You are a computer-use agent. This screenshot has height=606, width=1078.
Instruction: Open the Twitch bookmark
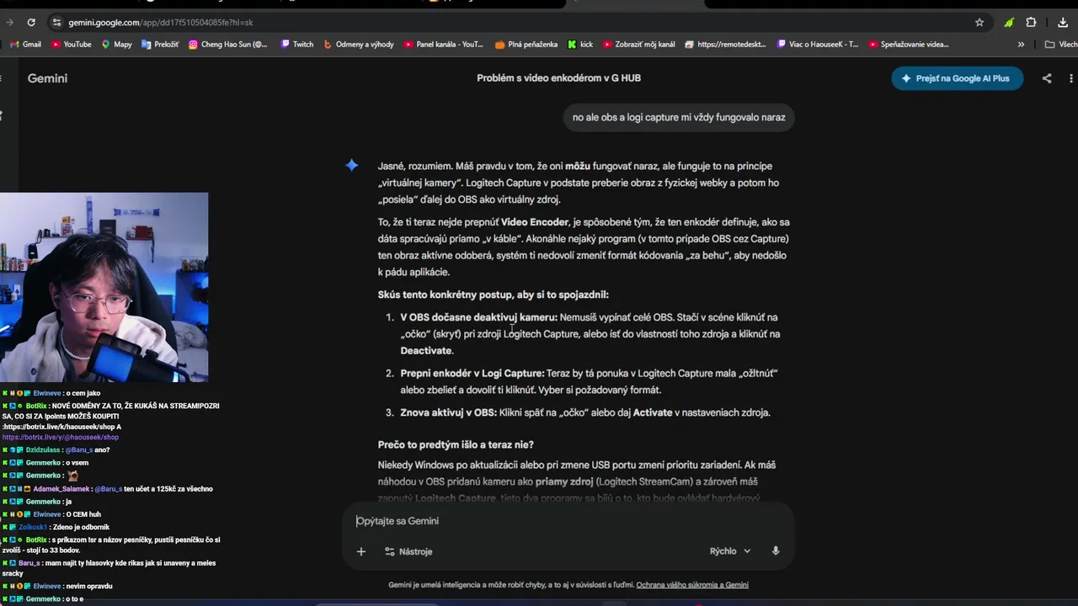pos(296,45)
